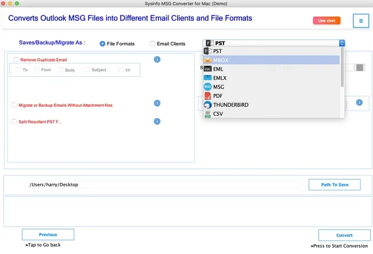373x254 pixels.
Task: Choose PST option in dropdown list
Action: pyautogui.click(x=271, y=51)
